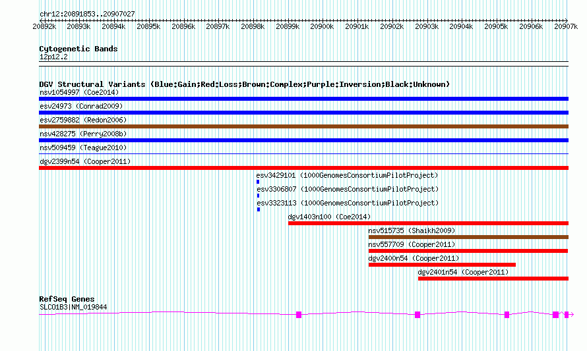The height and width of the screenshot is (351, 587).
Task: Open the esv24973 (Conrad2009) label
Action: click(81, 106)
